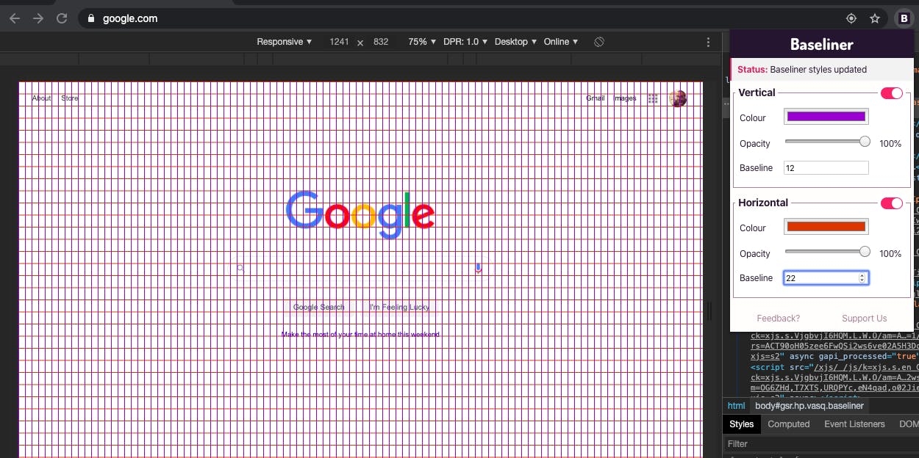919x458 pixels.
Task: Click the Google search box
Action: [360, 269]
